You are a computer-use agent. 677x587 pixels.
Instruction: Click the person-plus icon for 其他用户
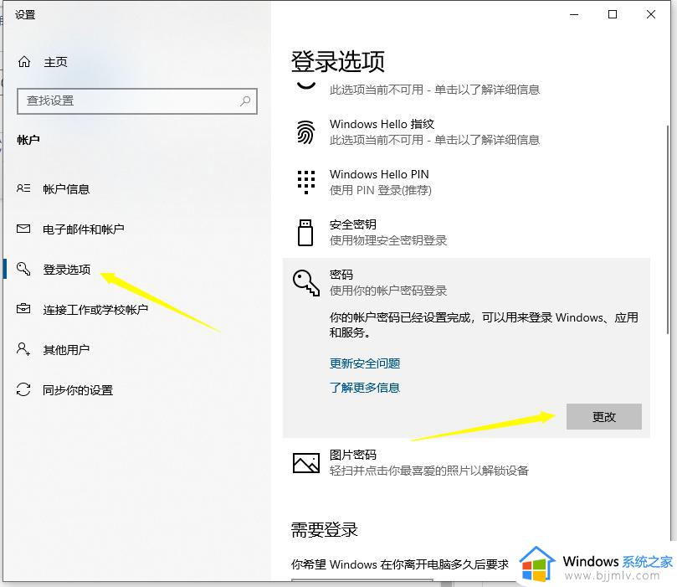tap(23, 348)
